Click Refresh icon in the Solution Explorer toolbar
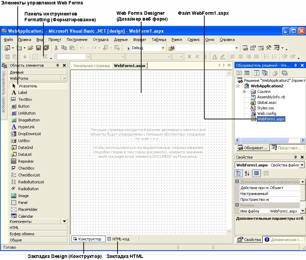The width and height of the screenshot is (306, 260). tap(256, 73)
